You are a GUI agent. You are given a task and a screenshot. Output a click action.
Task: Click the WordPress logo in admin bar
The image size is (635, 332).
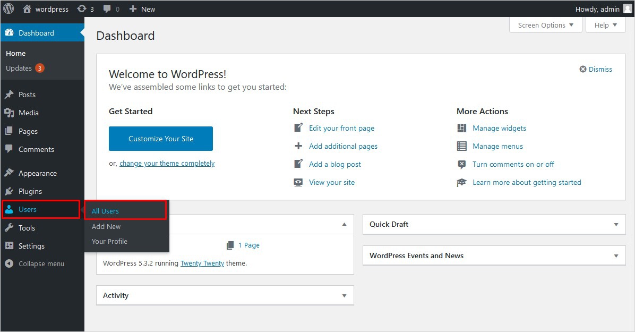pyautogui.click(x=9, y=8)
